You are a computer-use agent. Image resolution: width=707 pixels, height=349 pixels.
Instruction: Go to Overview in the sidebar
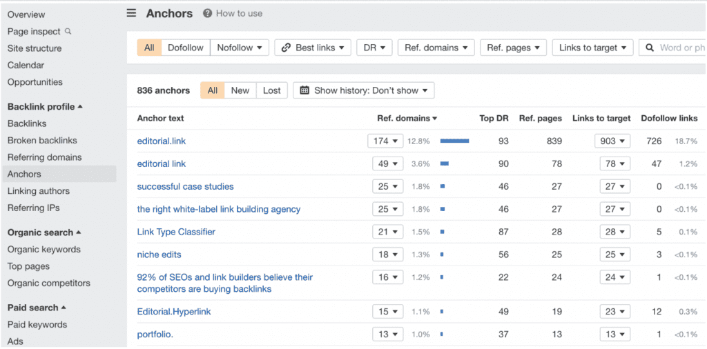(x=26, y=14)
